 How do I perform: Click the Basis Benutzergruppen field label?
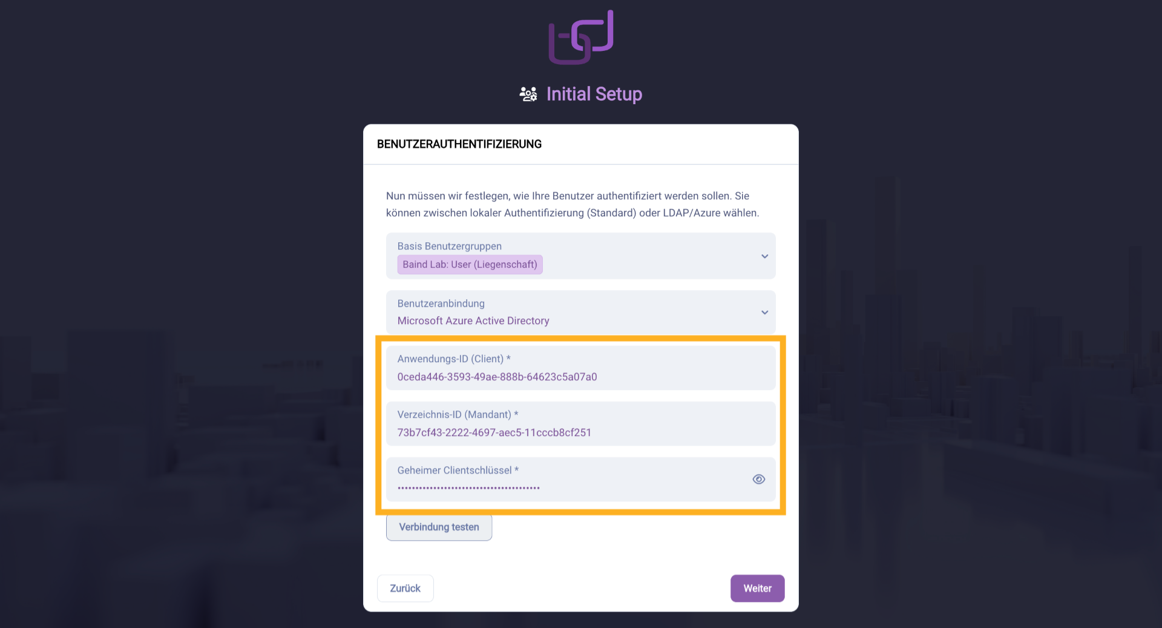449,246
